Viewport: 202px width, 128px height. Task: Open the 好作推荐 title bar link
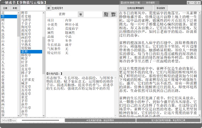pyautogui.click(x=150, y=2)
